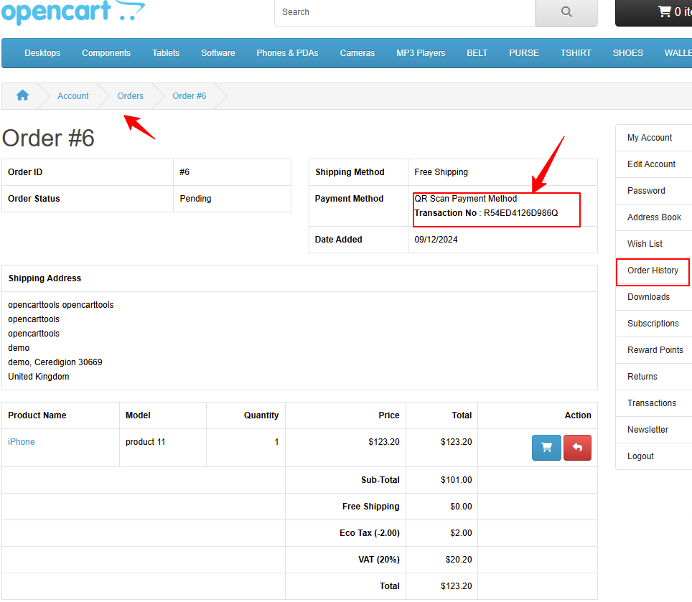Open the Tablets category
Screen dimensions: 692x602
point(166,53)
